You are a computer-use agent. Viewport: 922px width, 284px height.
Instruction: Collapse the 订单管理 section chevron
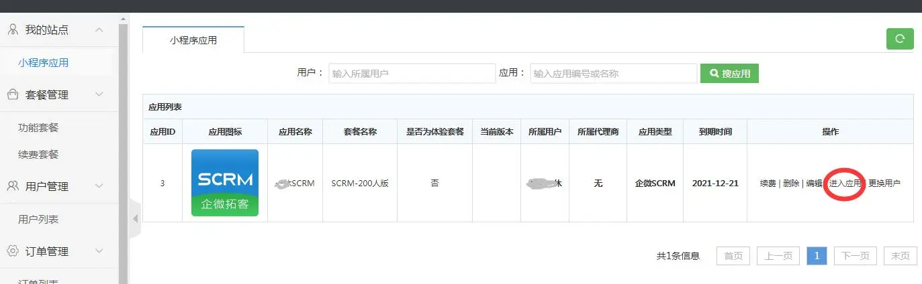point(99,251)
